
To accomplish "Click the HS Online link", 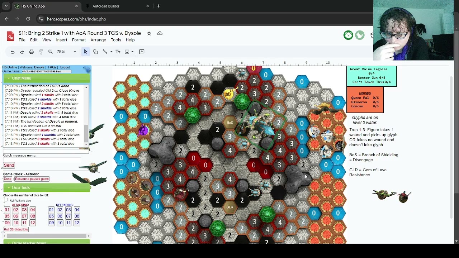I will pos(10,67).
